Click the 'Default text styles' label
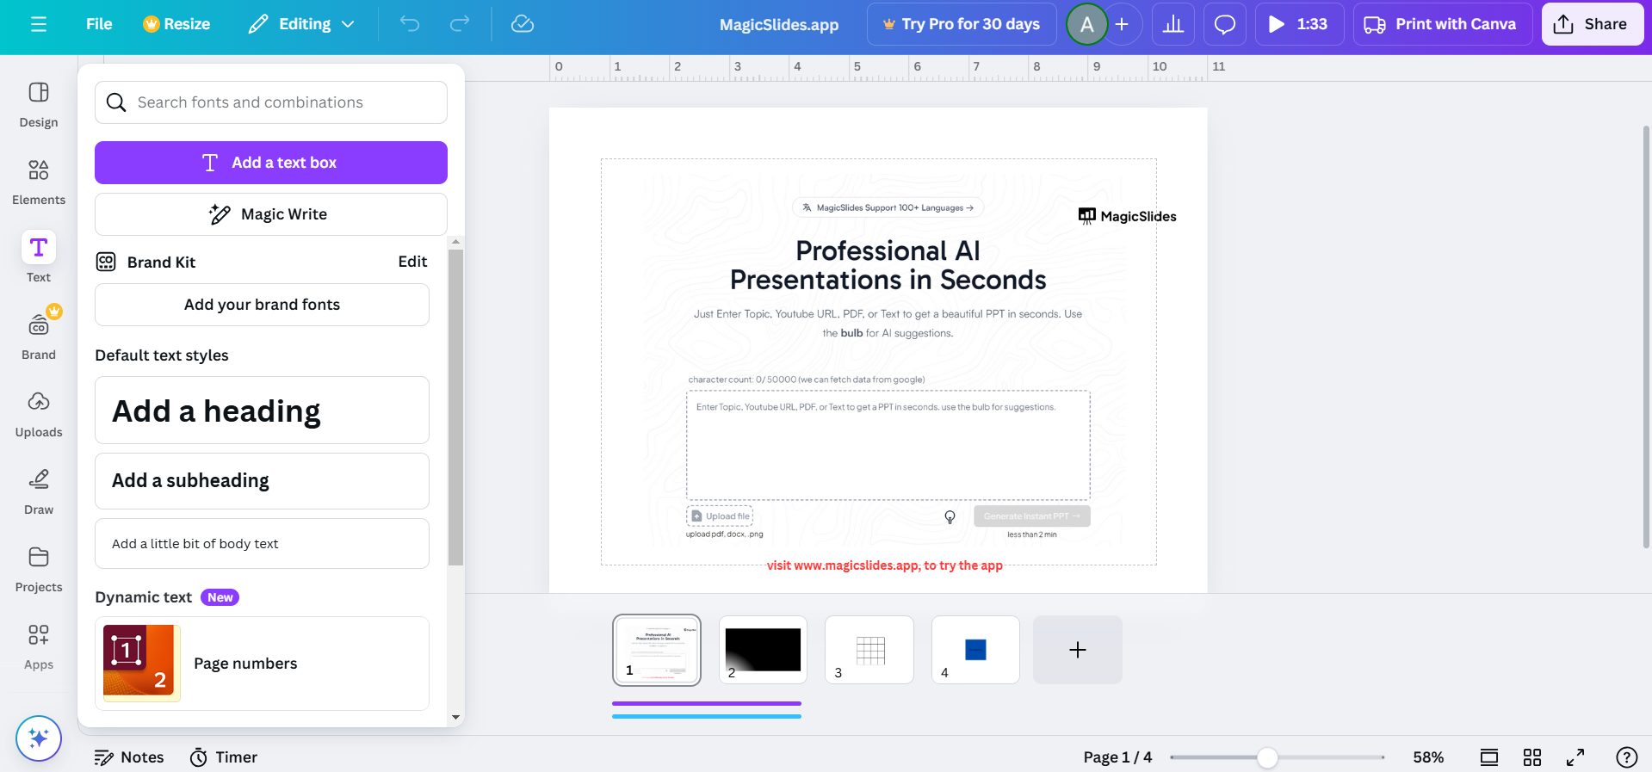The width and height of the screenshot is (1652, 772). (x=162, y=355)
